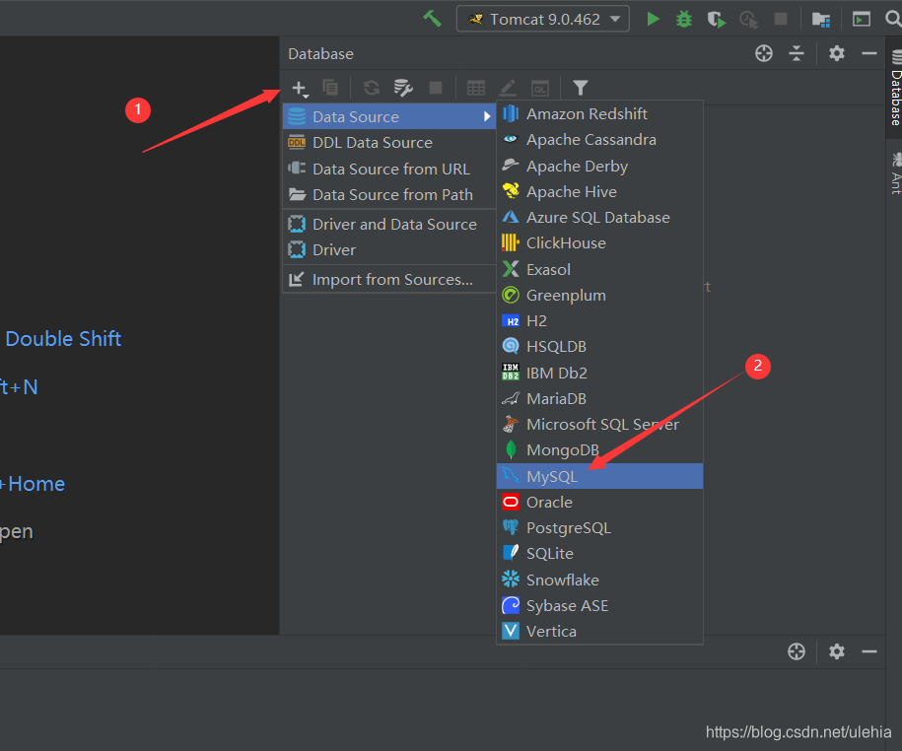Click the run anything window icon

(862, 19)
